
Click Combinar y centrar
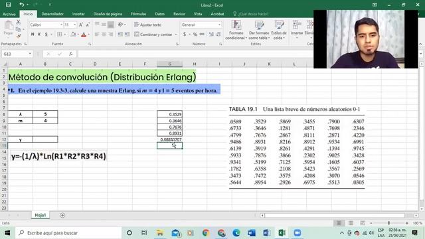(x=153, y=35)
